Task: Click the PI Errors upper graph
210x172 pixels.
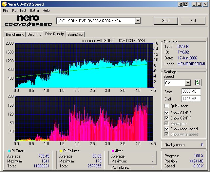Action: click(x=84, y=65)
